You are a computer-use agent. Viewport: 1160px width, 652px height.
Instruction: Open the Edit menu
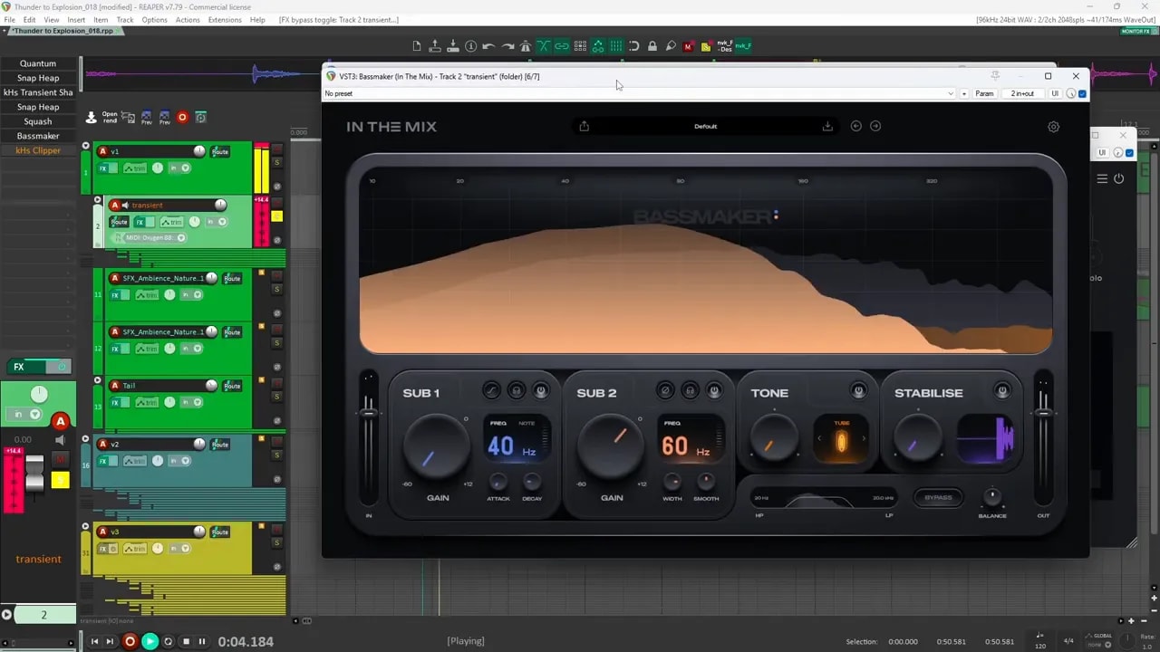click(x=30, y=20)
